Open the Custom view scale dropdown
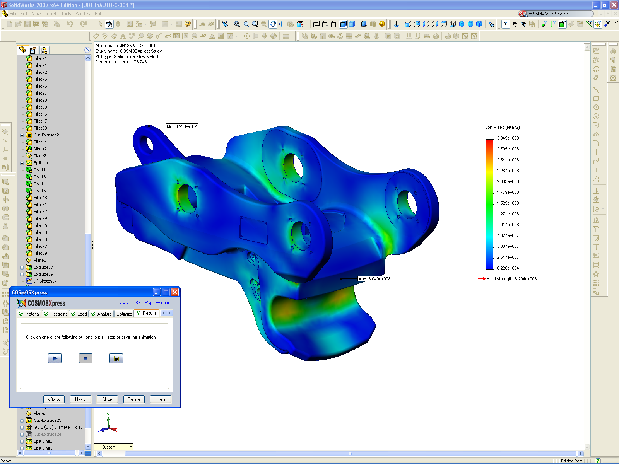 [x=130, y=447]
